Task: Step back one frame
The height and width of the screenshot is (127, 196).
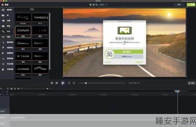Action: pyautogui.click(x=52, y=83)
